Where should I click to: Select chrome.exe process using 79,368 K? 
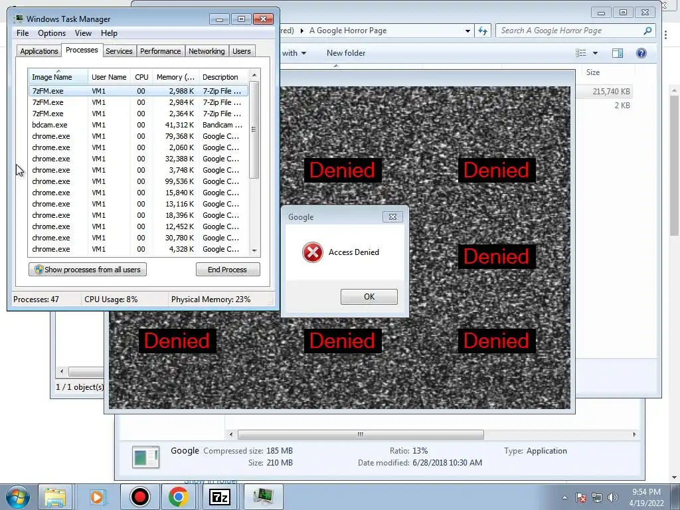[138, 136]
